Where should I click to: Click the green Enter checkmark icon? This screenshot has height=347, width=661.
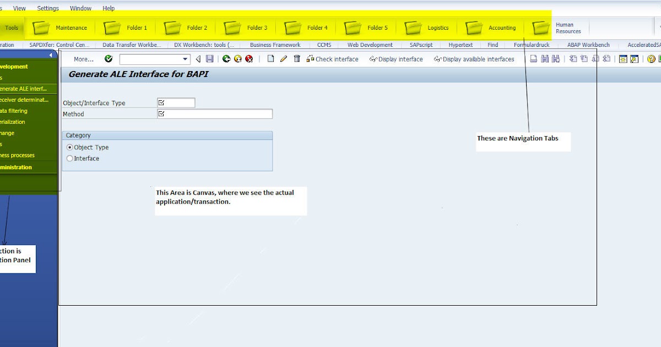108,59
